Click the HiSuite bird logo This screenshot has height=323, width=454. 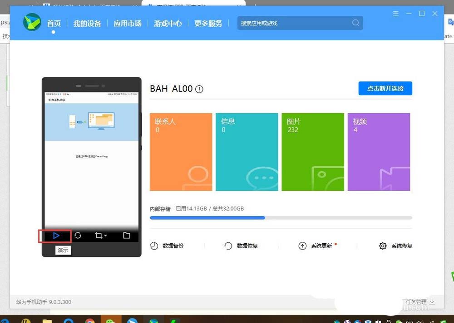(32, 22)
